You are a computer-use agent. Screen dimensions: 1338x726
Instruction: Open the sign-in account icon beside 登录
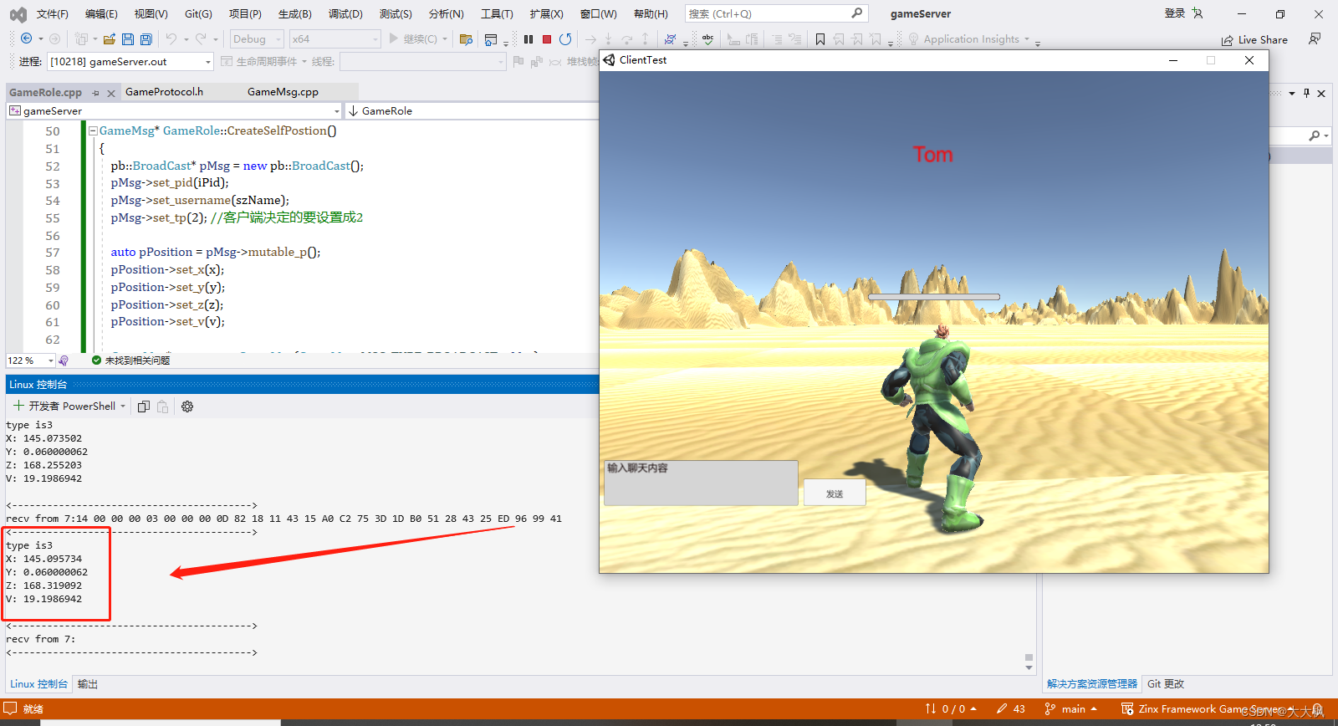(1198, 13)
